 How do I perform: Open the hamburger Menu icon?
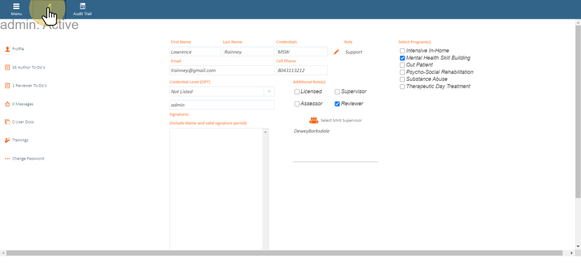click(16, 7)
